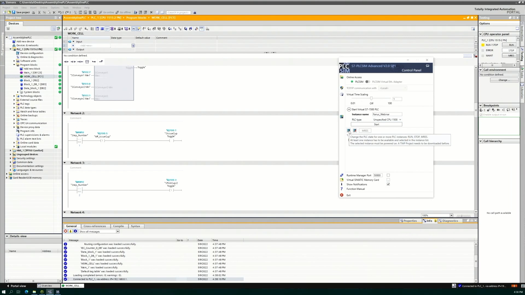Show errors filter icon in Info tab
525x295 pixels.
tap(66, 231)
